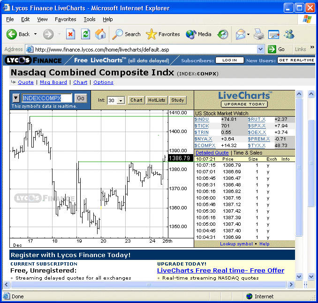Click the Help link below Time & Sales
Viewport: 318px width, 303px height.
264,244
